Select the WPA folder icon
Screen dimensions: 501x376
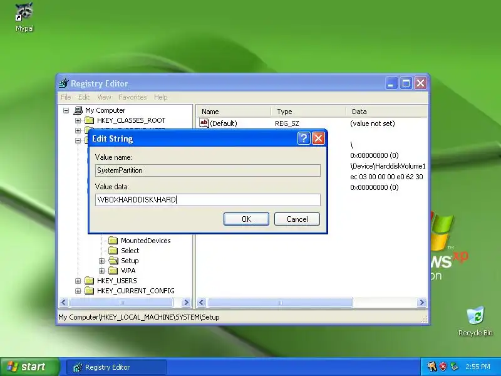tap(113, 271)
